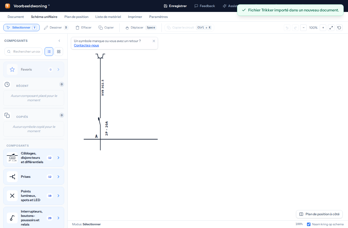The height and width of the screenshot is (228, 348).
Task: Open the Document tab
Action: pos(16,17)
